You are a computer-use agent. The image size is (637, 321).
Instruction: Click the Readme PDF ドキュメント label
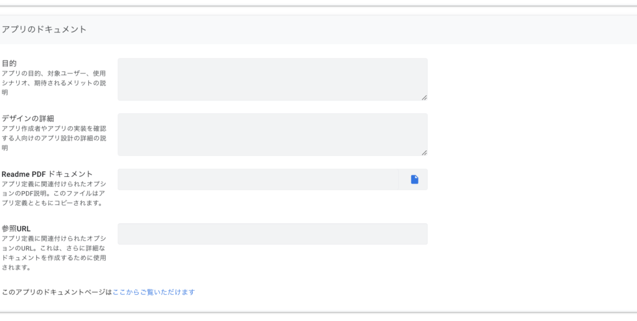pos(47,174)
